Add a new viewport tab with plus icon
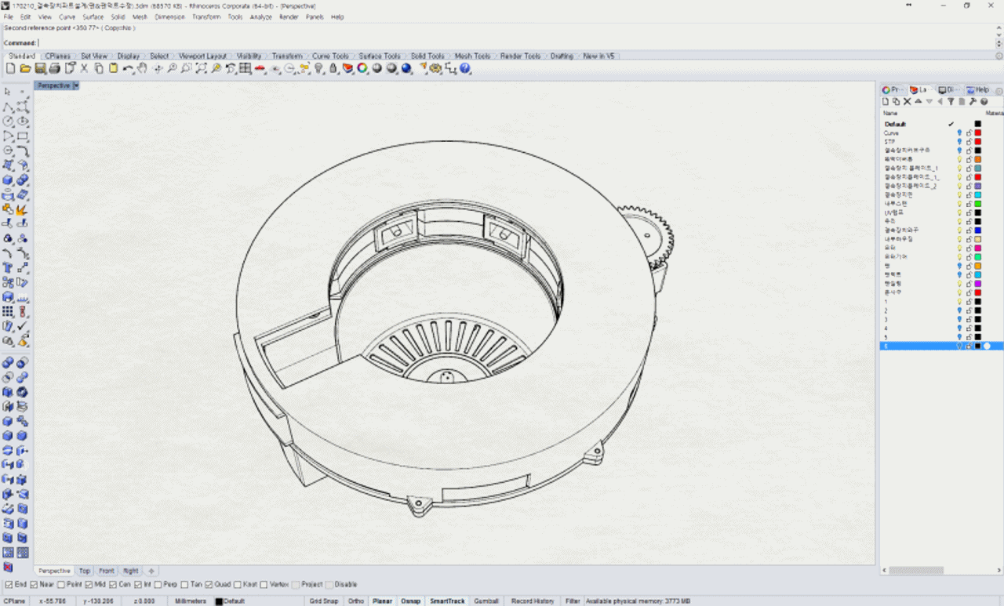This screenshot has width=1004, height=606. click(x=151, y=571)
